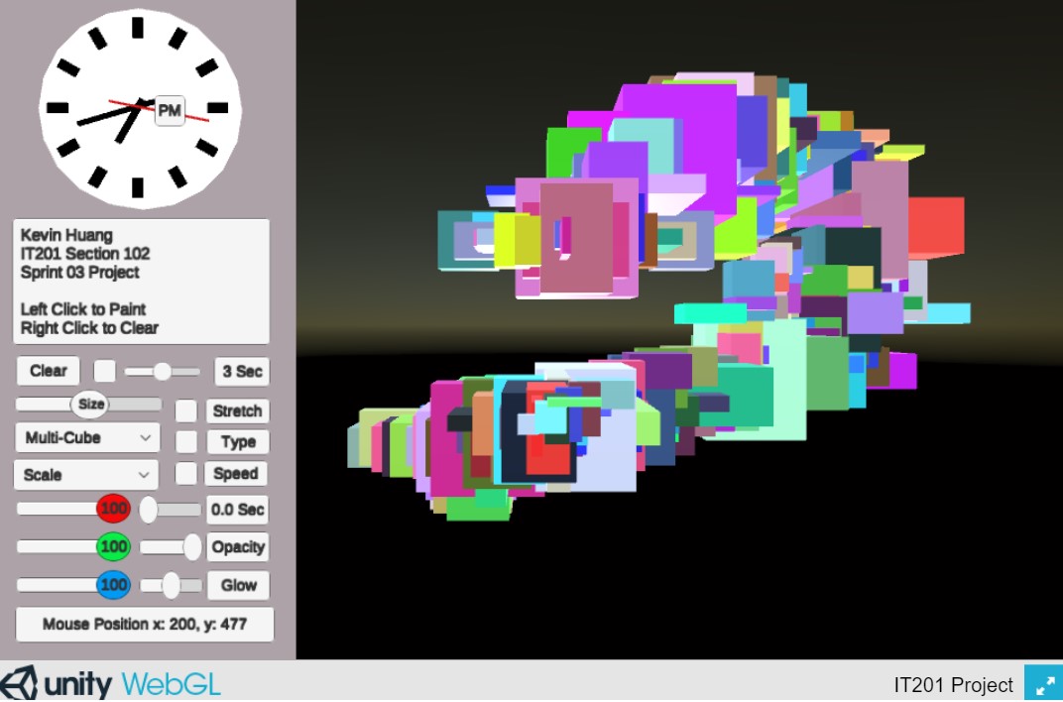Click the 3 Sec button
The image size is (1063, 702).
pos(241,372)
